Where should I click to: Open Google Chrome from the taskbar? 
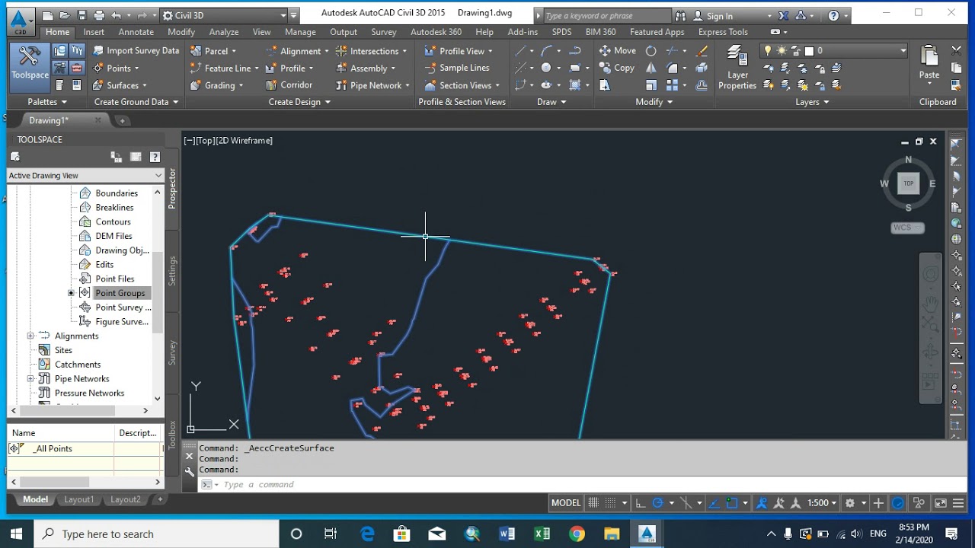[577, 534]
